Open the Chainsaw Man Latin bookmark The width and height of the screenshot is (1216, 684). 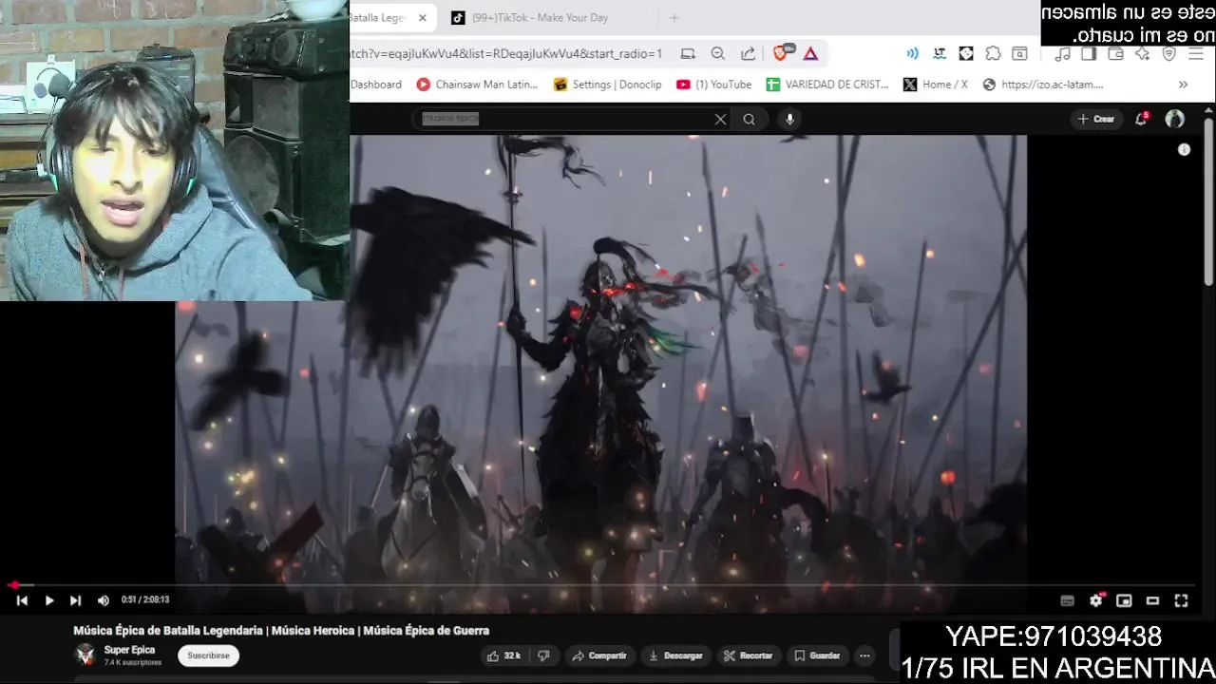click(x=478, y=85)
